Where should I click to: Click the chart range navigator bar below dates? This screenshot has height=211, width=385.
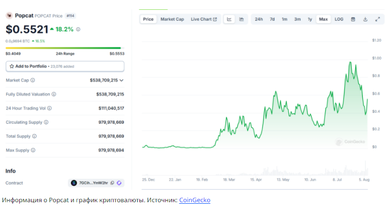pos(254,189)
